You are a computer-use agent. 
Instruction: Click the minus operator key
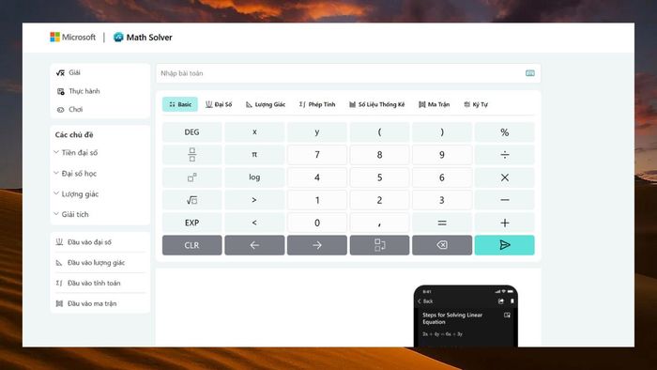505,200
